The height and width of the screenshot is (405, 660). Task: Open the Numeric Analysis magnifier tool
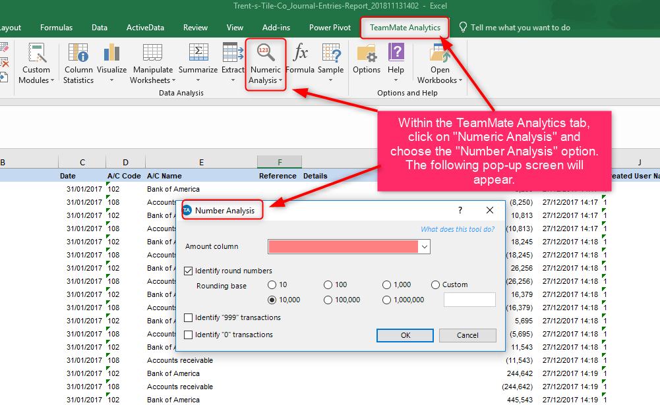[266, 63]
